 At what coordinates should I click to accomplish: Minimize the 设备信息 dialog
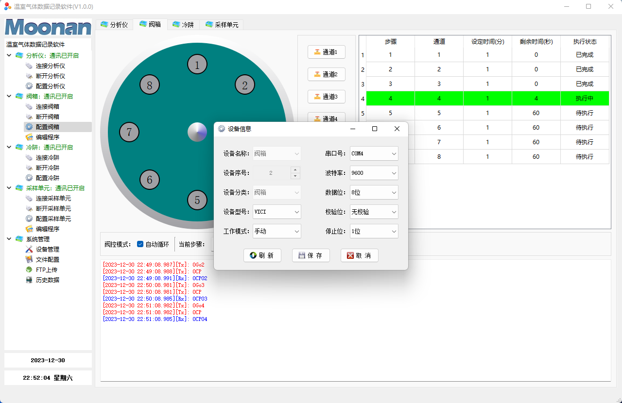pos(352,129)
